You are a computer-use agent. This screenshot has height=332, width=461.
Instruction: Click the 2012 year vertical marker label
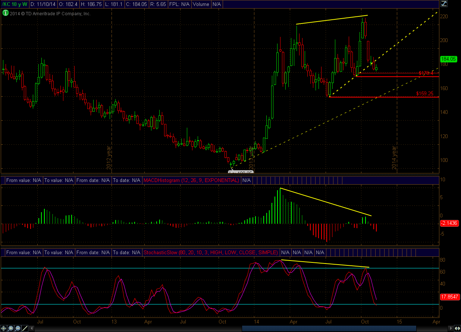tap(109, 158)
